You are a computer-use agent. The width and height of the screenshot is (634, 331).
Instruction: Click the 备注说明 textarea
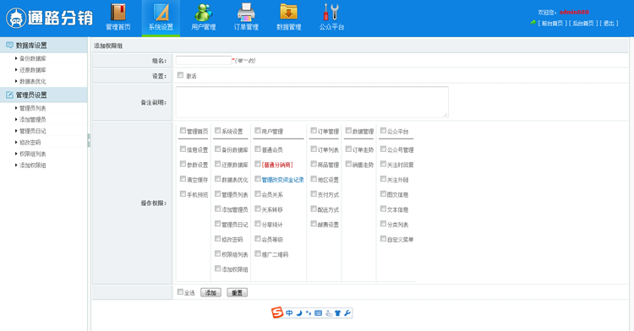click(312, 102)
